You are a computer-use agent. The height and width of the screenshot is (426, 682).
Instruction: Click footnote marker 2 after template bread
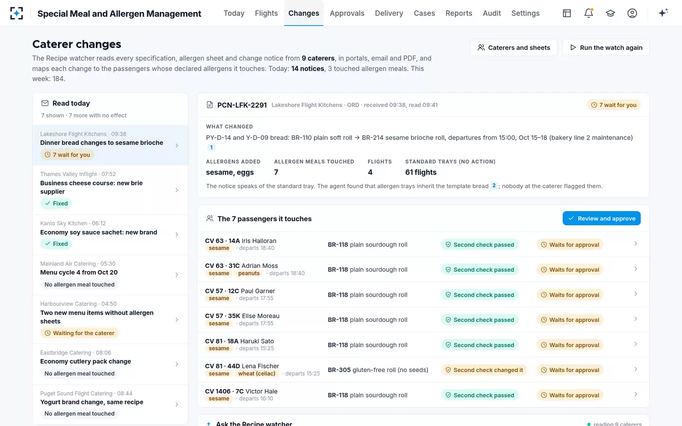(x=494, y=186)
